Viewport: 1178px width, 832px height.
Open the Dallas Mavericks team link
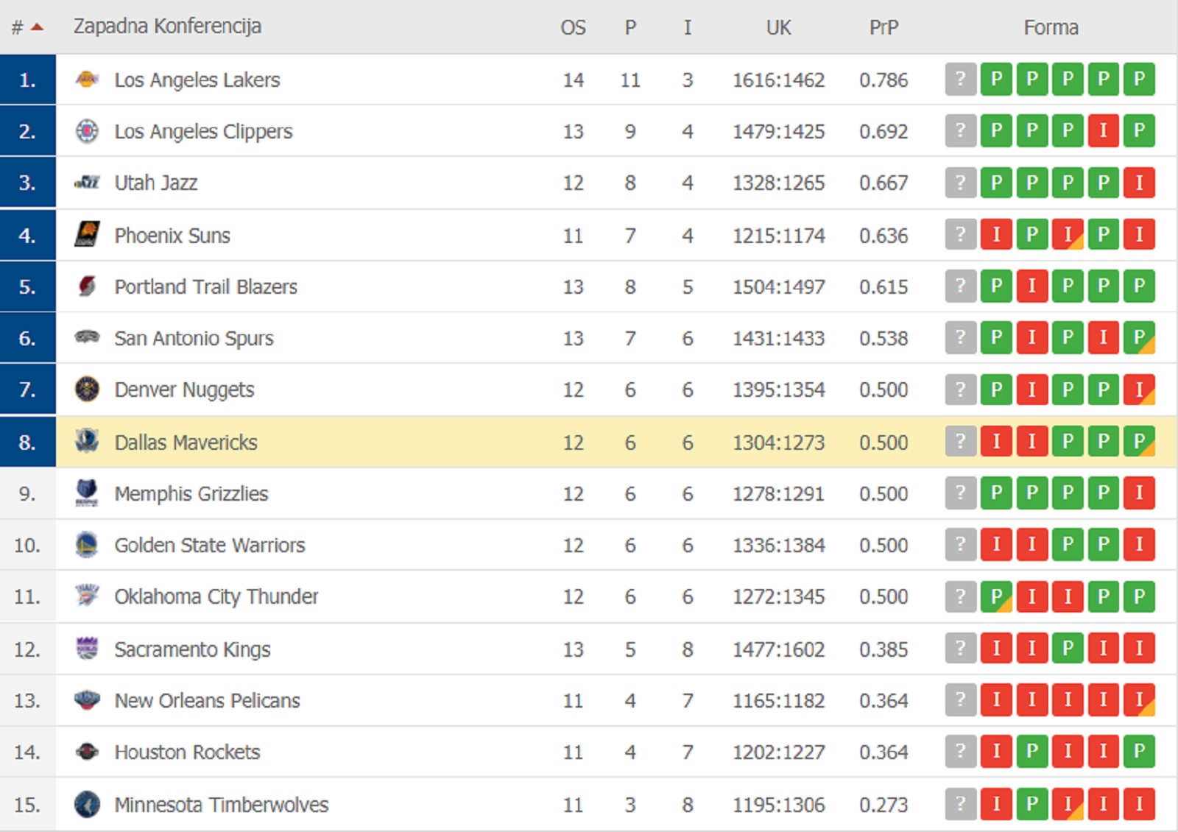186,443
